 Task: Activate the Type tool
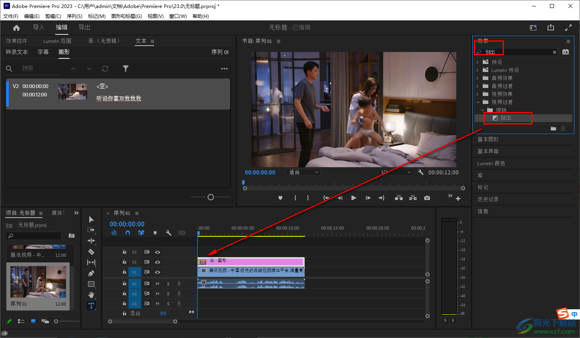click(91, 306)
